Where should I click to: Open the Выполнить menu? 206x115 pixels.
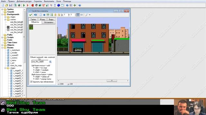tap(49, 1)
